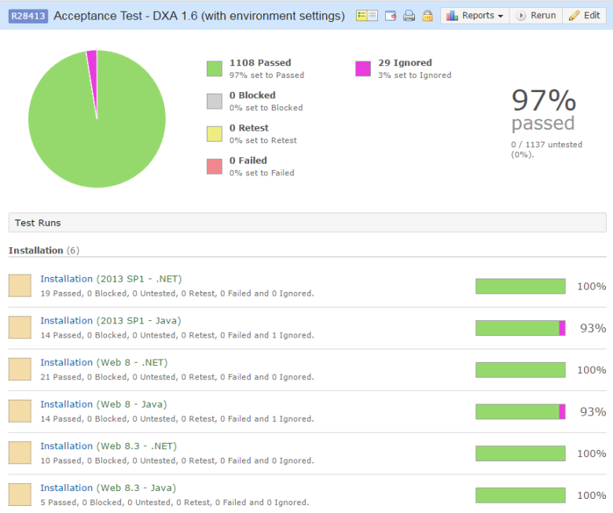Click the status box for Installation (Web 8.3 - Java)
The height and width of the screenshot is (513, 613).
[20, 494]
